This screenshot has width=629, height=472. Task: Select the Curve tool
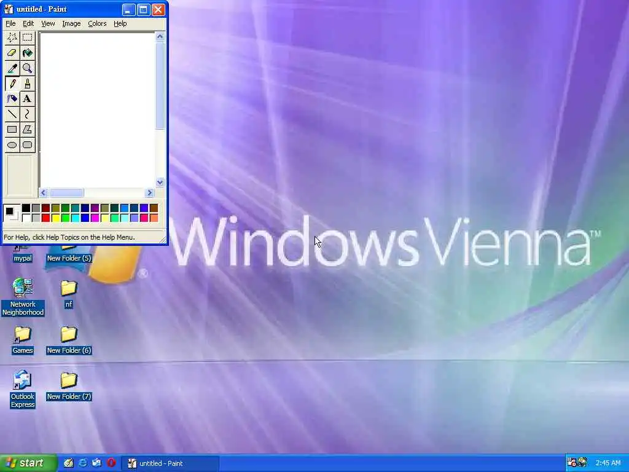(27, 114)
